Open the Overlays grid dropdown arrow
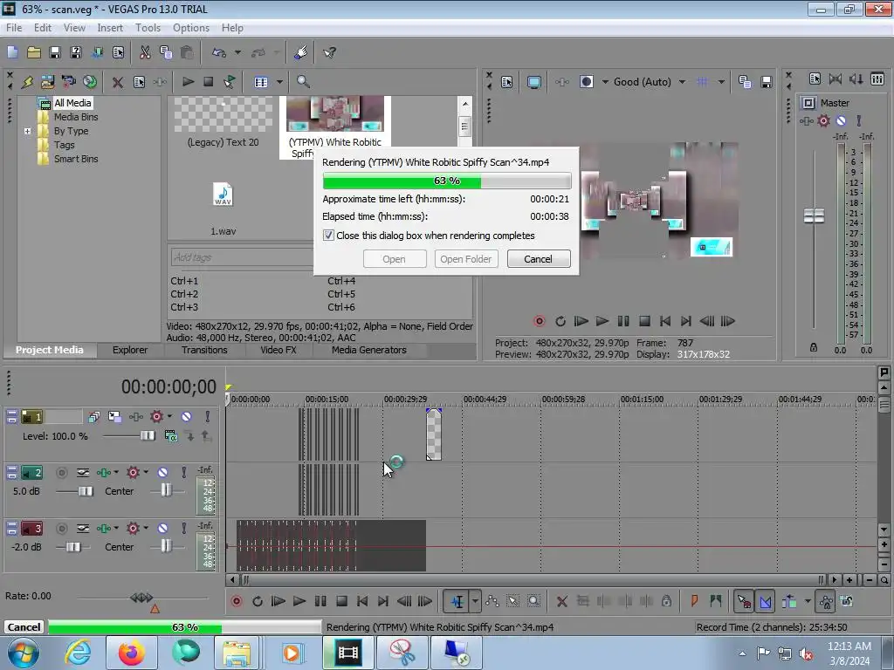 click(x=721, y=82)
